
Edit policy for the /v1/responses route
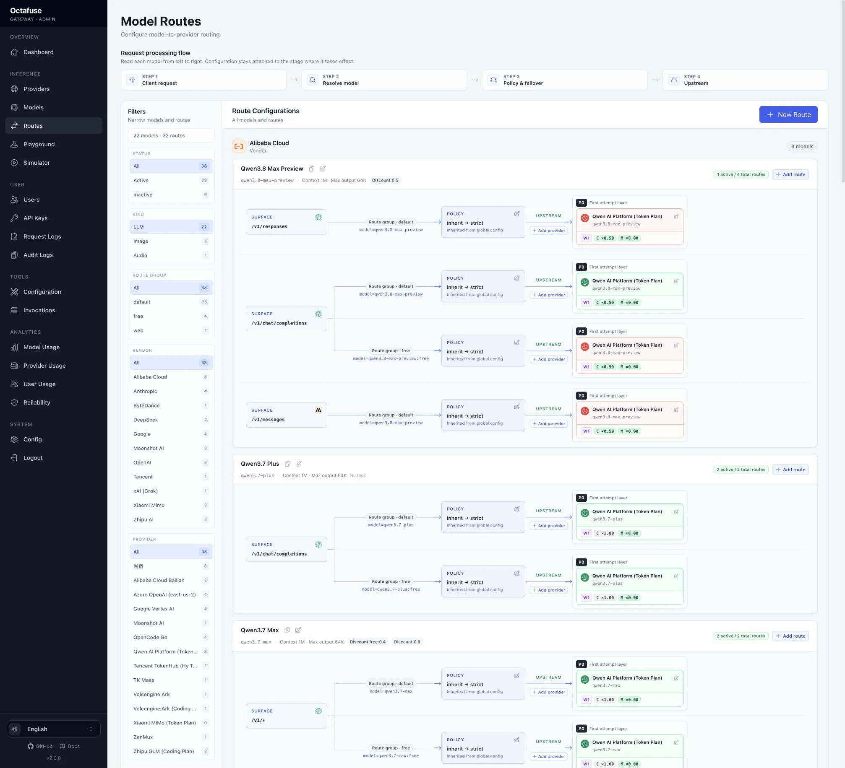pos(517,214)
